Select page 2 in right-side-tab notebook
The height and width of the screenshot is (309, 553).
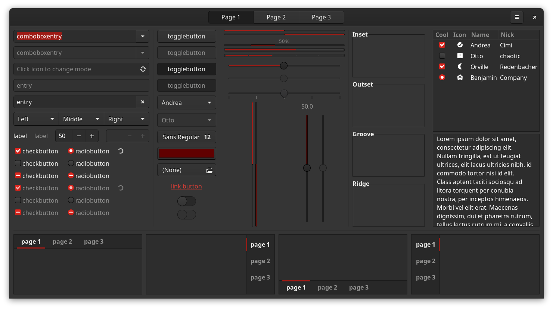tap(260, 261)
